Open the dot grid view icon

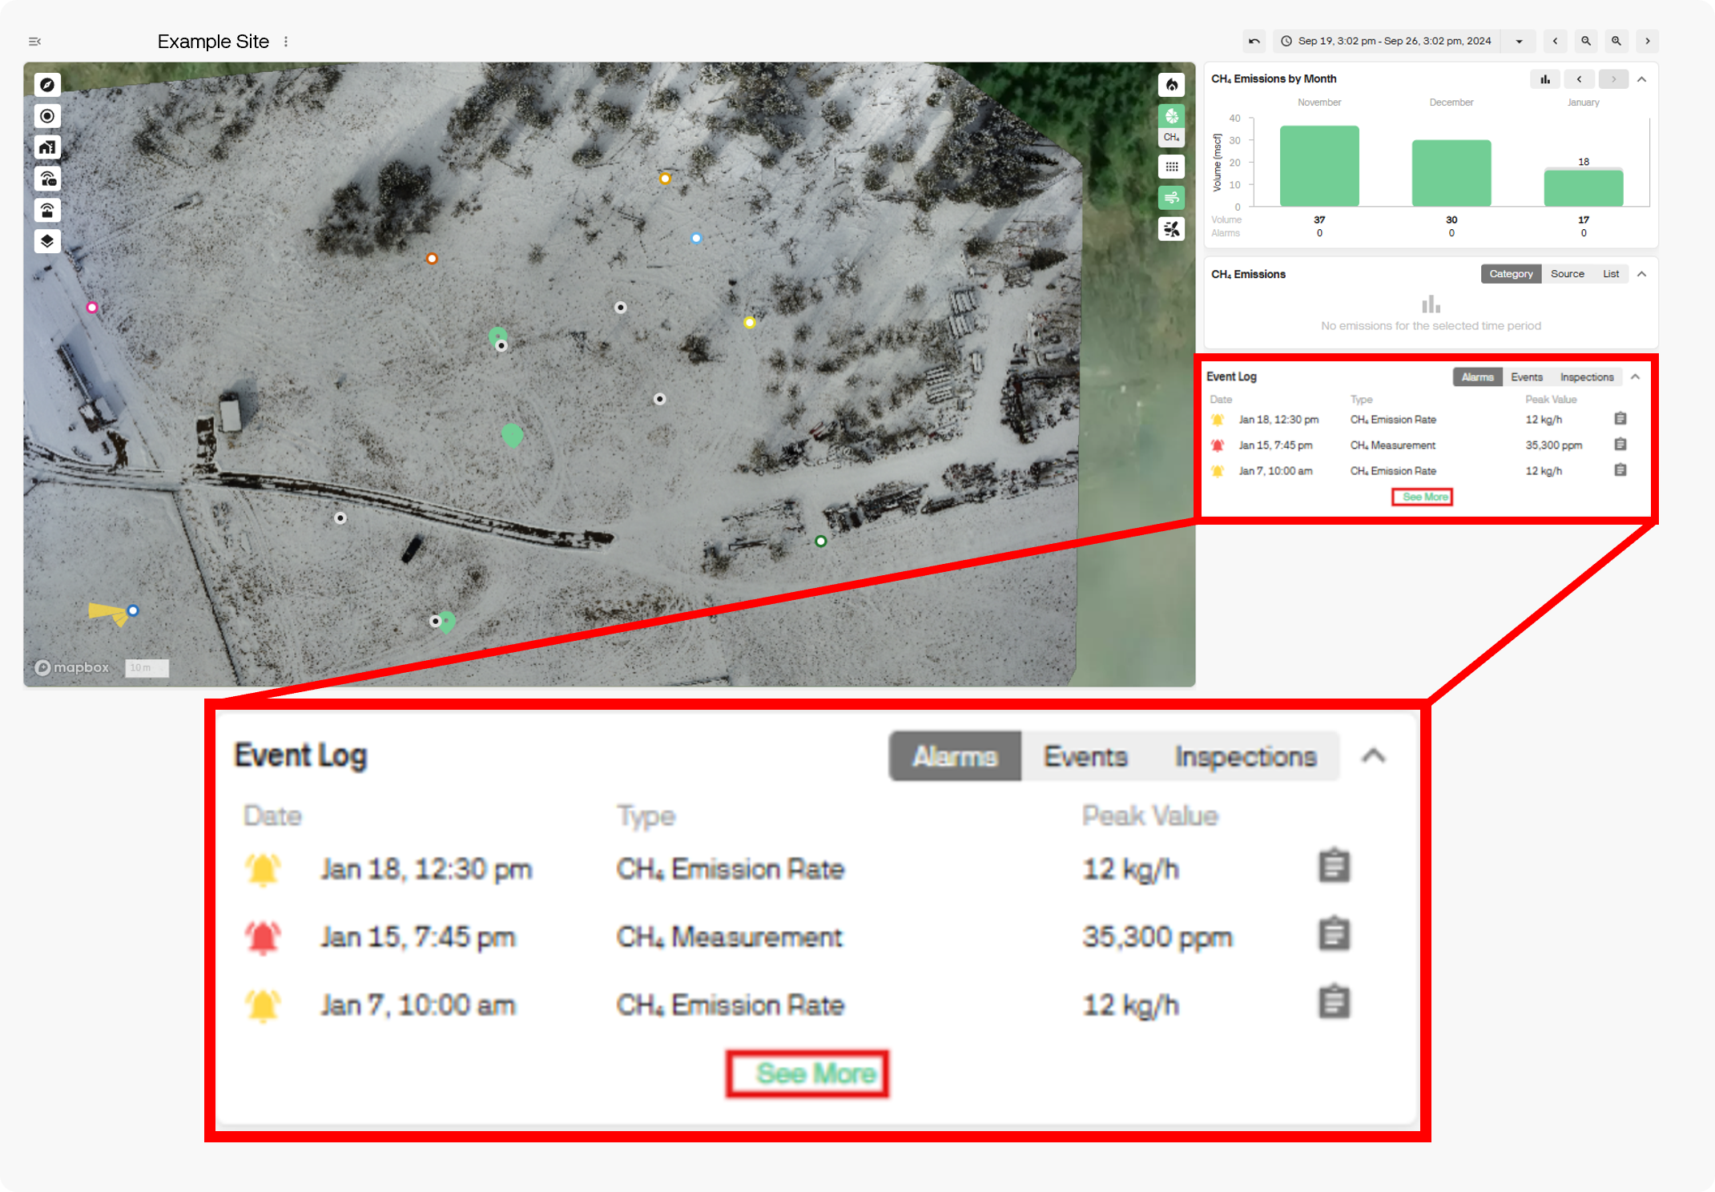click(1171, 167)
